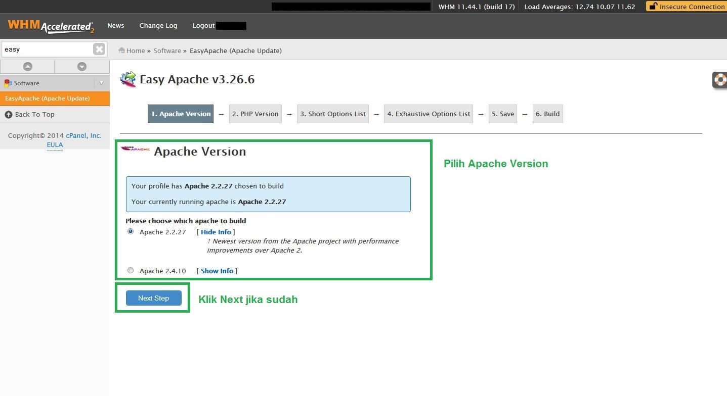Select the Apache 2.2.27 radio button

pyautogui.click(x=131, y=231)
